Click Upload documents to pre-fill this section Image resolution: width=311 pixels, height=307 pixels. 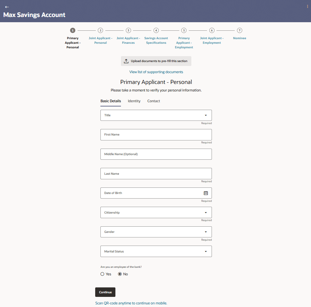pos(156,61)
